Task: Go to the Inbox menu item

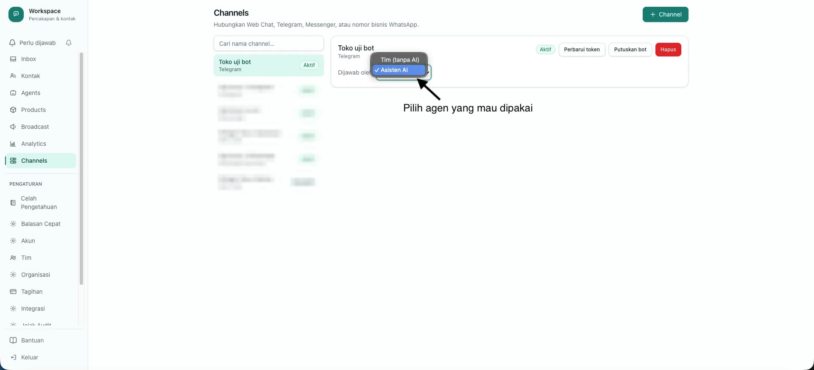Action: pyautogui.click(x=41, y=59)
